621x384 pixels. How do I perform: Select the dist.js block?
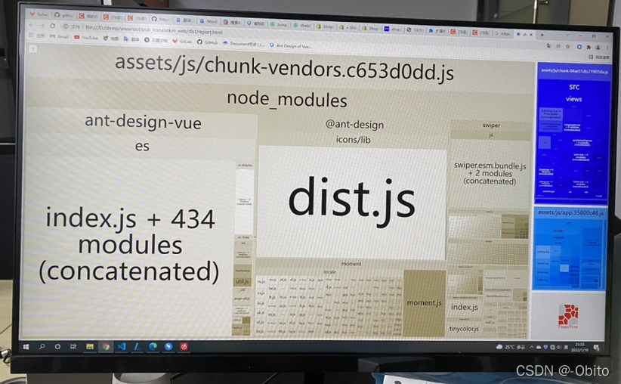[352, 201]
